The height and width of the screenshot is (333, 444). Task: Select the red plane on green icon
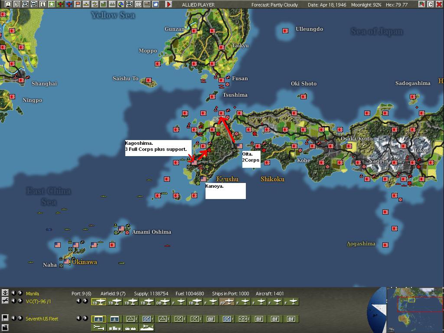[x=60, y=4]
